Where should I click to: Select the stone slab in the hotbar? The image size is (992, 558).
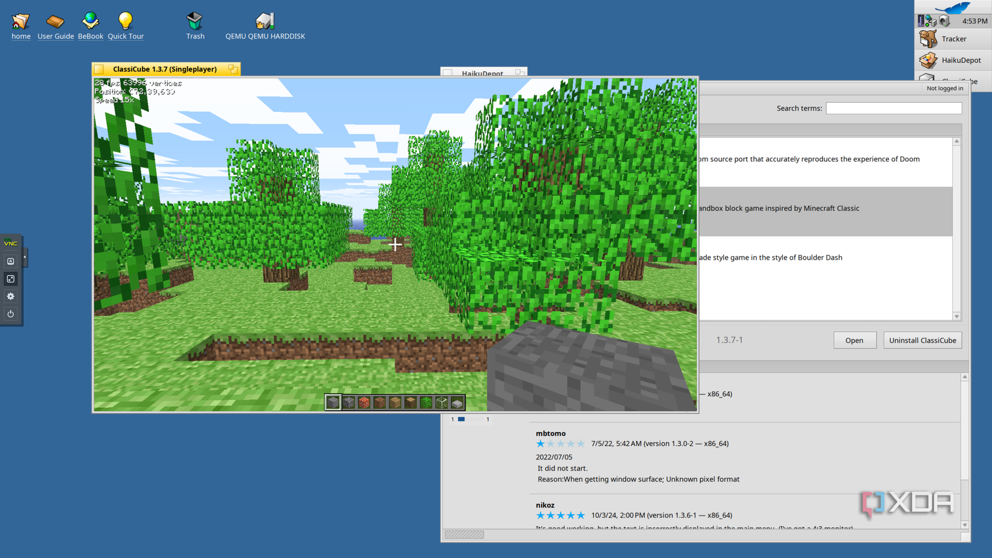pos(457,402)
